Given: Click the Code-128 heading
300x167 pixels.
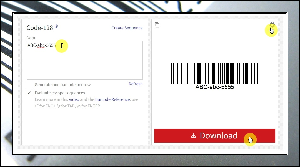Looking at the screenshot, I should [40, 28].
